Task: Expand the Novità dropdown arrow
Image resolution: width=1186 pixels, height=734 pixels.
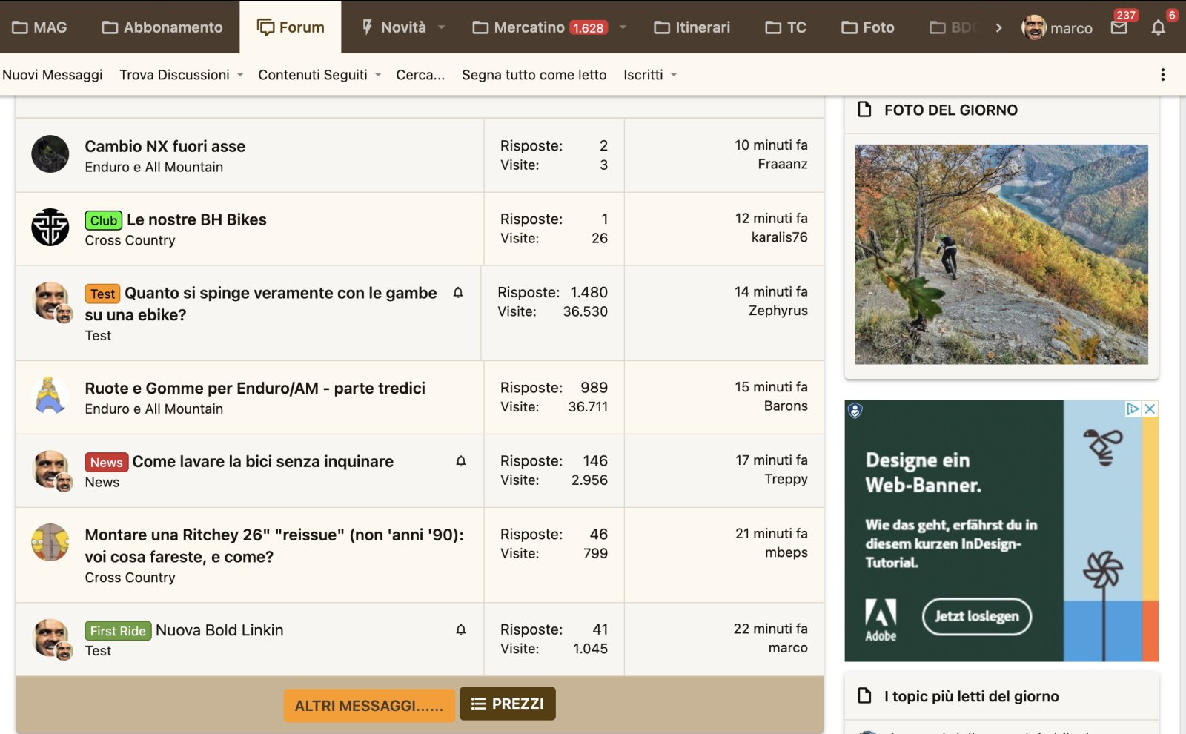Action: coord(442,27)
